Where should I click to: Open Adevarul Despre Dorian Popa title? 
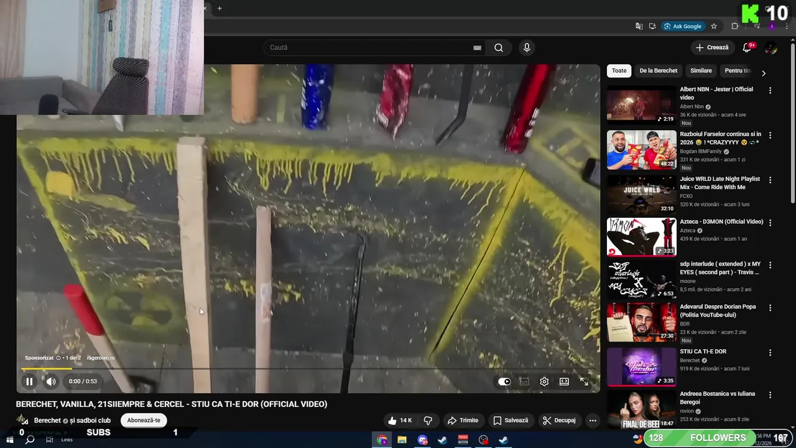click(718, 310)
